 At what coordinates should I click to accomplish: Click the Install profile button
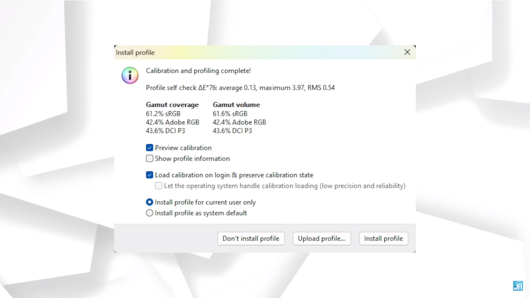(x=383, y=238)
